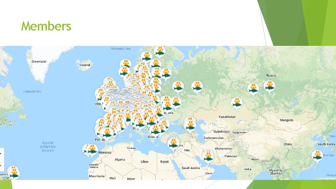Click the Oman label
Viewport: 336px width, 189px height.
click(209, 173)
